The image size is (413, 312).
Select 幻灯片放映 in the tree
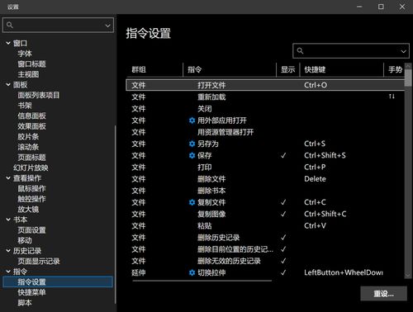[31, 168]
